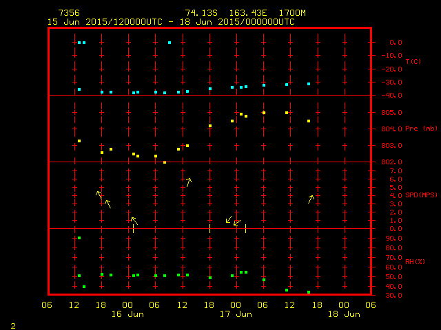
Task: Click the 17 Jun date label
Action: [x=236, y=314]
